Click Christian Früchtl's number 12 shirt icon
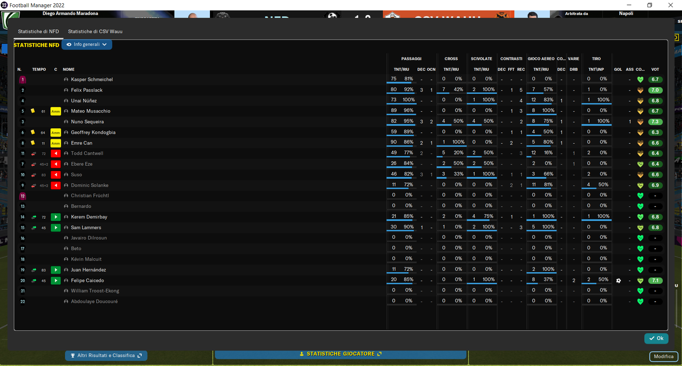 pos(22,196)
